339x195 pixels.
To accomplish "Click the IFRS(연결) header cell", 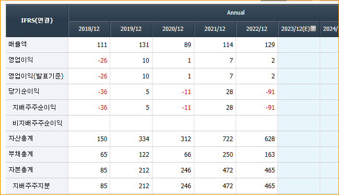I will pyautogui.click(x=37, y=20).
